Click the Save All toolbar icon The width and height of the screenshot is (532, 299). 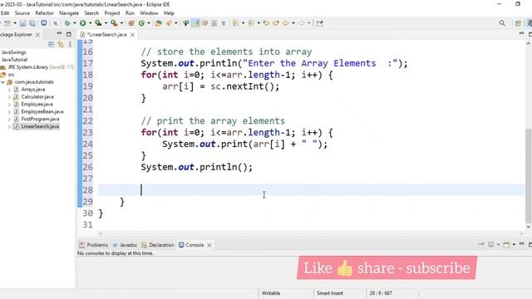tap(32, 23)
